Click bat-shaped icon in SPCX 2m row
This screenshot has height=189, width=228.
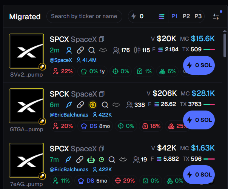click(103, 50)
